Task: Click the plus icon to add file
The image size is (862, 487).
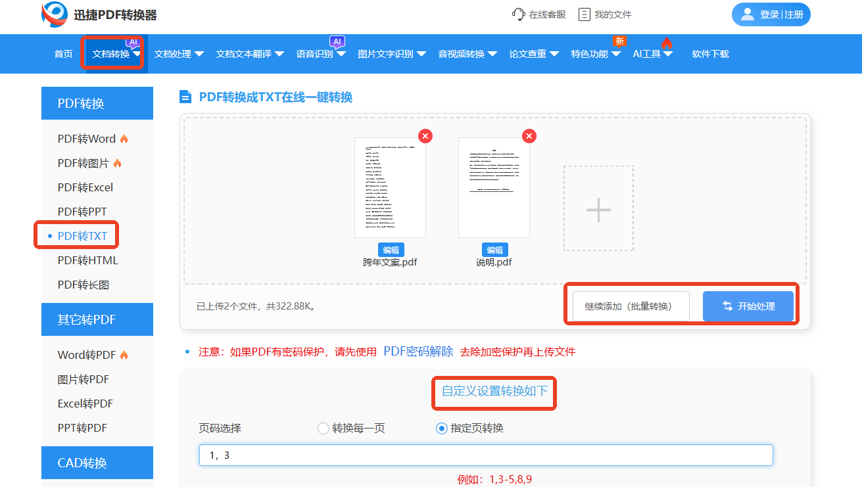Action: (598, 209)
